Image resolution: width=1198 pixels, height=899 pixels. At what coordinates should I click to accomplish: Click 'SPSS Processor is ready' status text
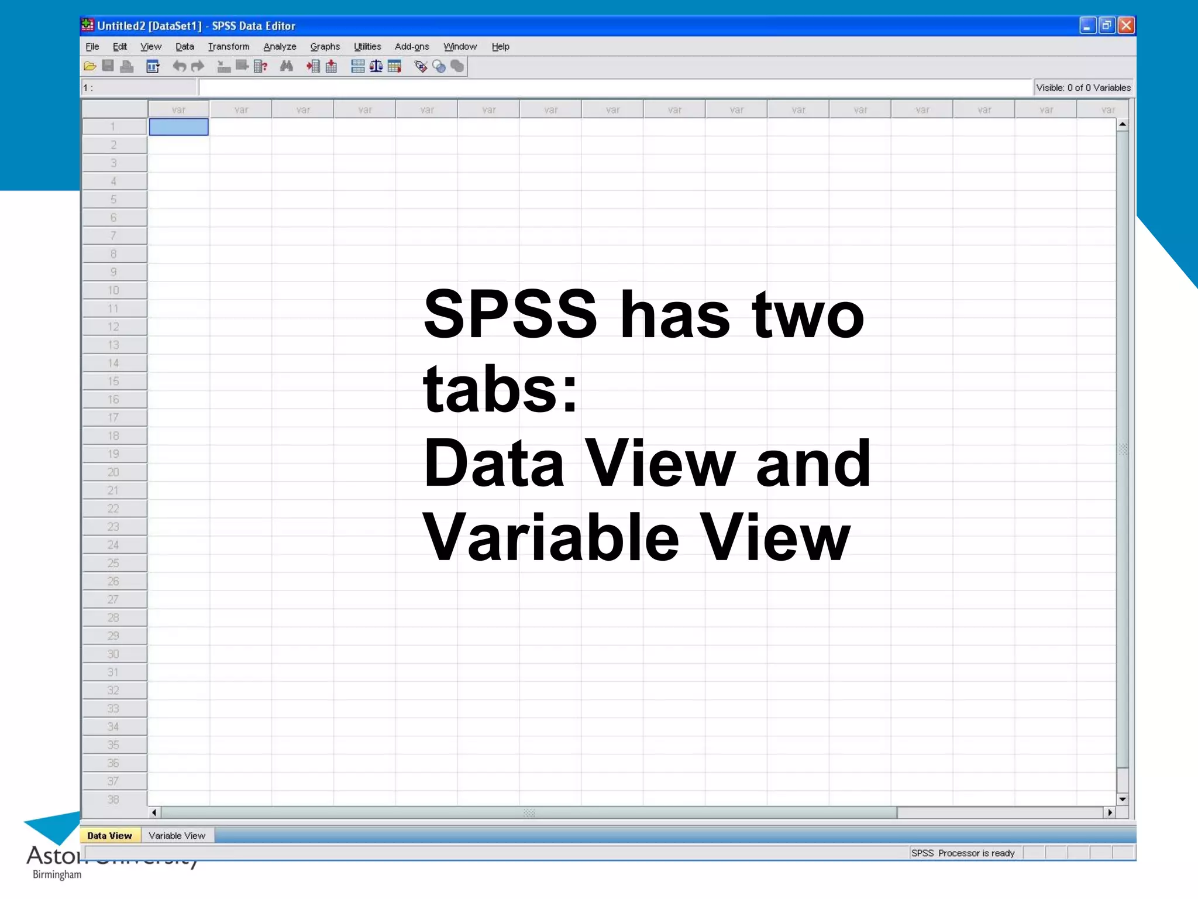click(963, 853)
